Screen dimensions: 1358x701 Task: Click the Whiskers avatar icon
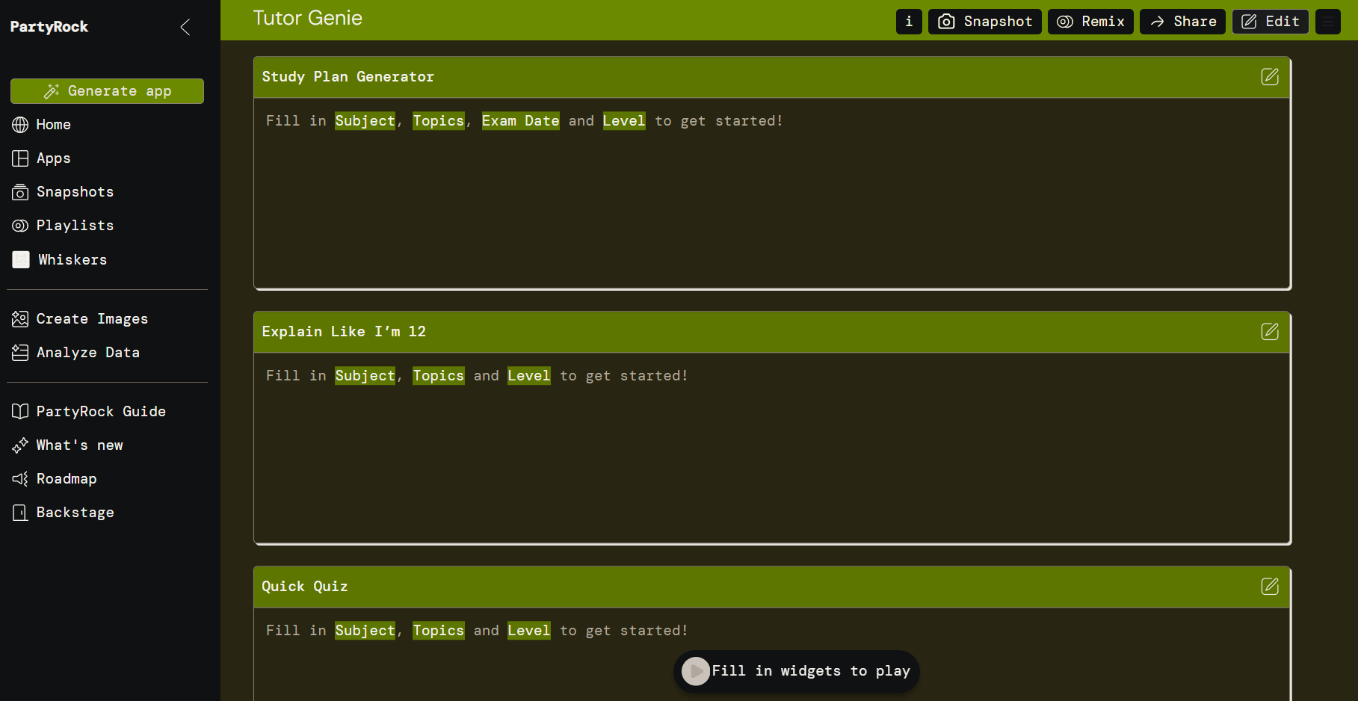(x=21, y=259)
